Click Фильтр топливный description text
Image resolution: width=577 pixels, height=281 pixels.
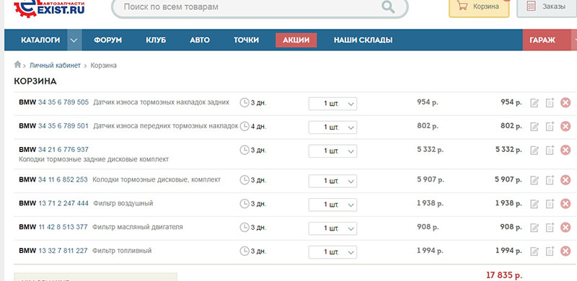click(x=122, y=251)
